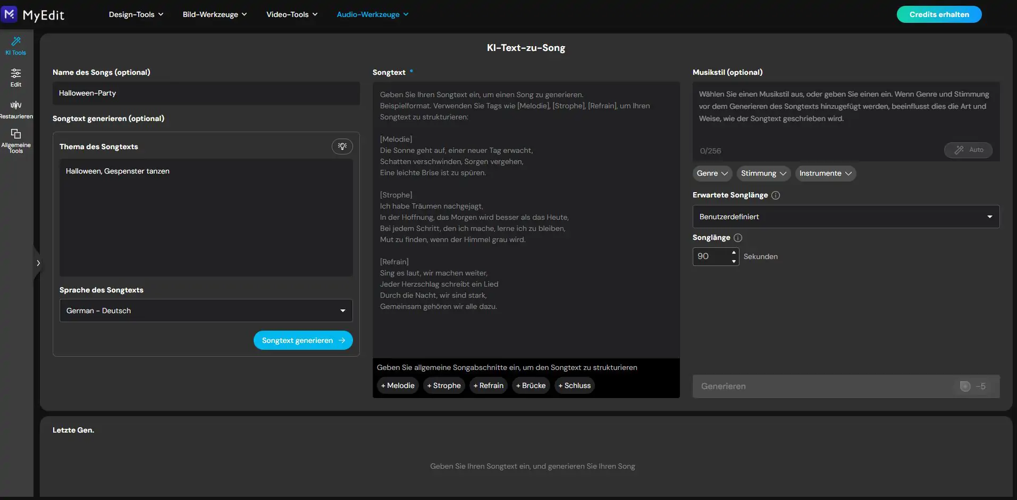The width and height of the screenshot is (1017, 500).
Task: Open the KI Tools sidebar panel
Action: click(x=16, y=46)
